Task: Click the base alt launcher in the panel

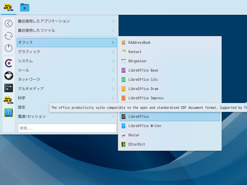Action: pos(9,7)
